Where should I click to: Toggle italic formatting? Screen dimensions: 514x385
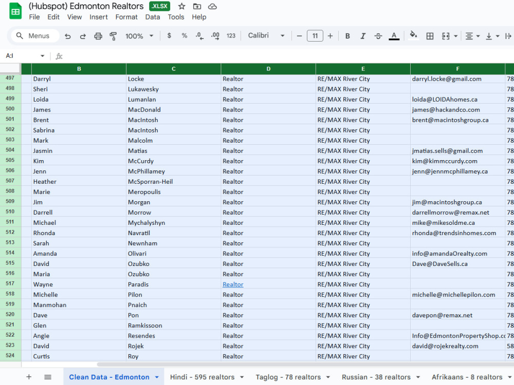[x=363, y=36]
